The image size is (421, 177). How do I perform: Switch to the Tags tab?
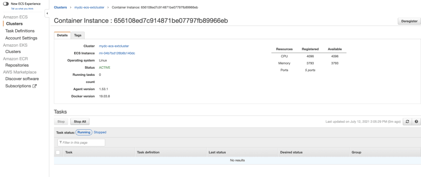tap(78, 35)
